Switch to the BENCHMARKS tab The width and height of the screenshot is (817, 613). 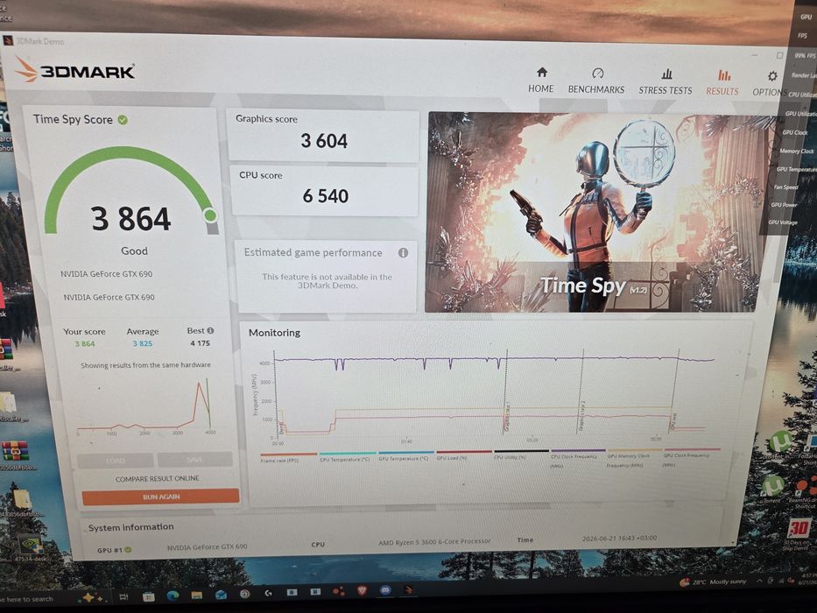click(596, 81)
